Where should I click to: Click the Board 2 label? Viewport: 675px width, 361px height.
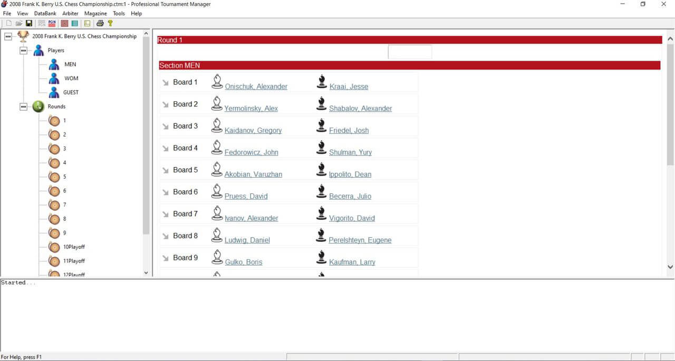click(x=186, y=104)
